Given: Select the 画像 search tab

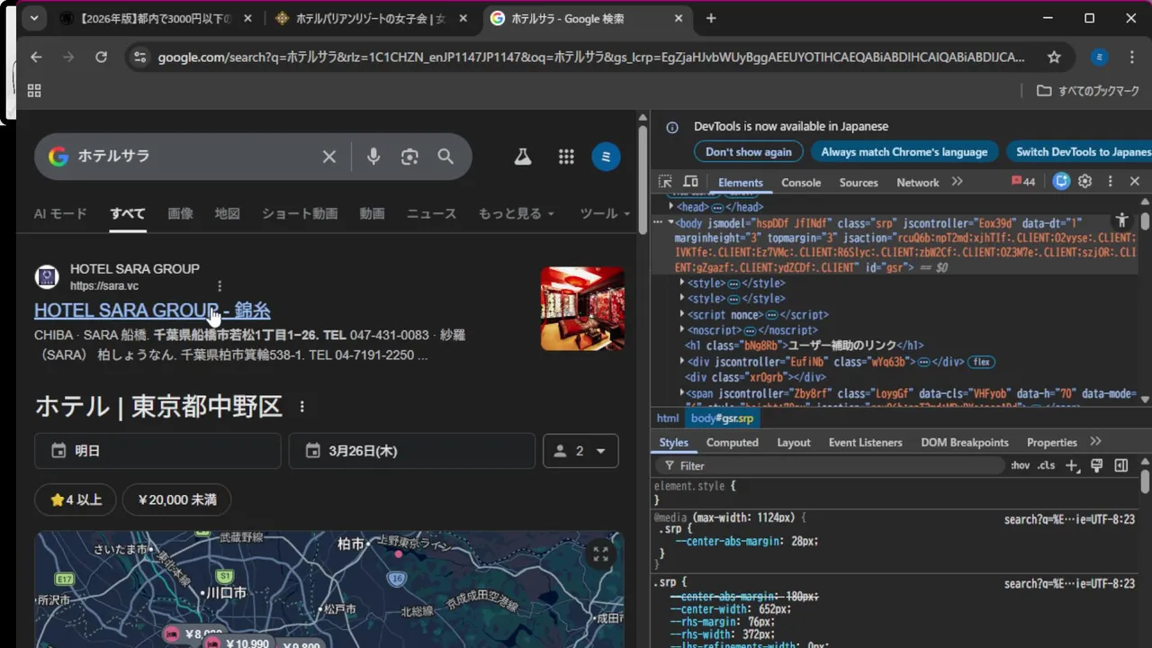Looking at the screenshot, I should pos(180,213).
